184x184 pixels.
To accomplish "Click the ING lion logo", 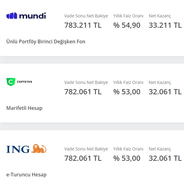I will pyautogui.click(x=26, y=149).
